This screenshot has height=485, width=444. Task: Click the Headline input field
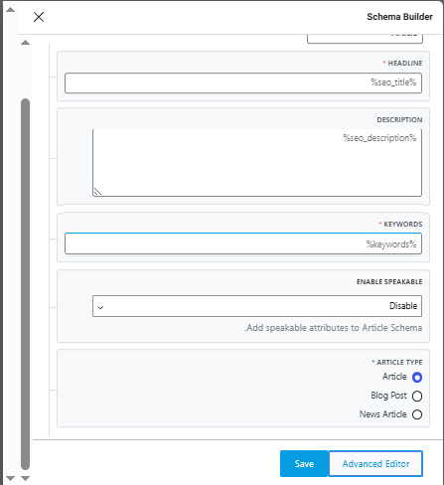click(x=243, y=82)
